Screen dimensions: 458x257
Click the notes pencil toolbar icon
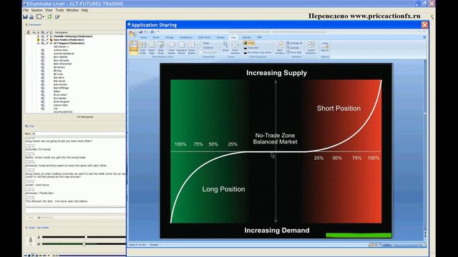pos(57,16)
